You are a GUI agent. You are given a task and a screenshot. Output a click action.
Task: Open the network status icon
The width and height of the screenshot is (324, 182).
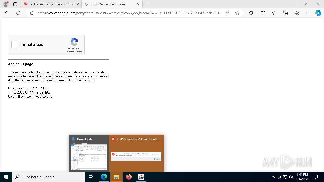pos(285,177)
